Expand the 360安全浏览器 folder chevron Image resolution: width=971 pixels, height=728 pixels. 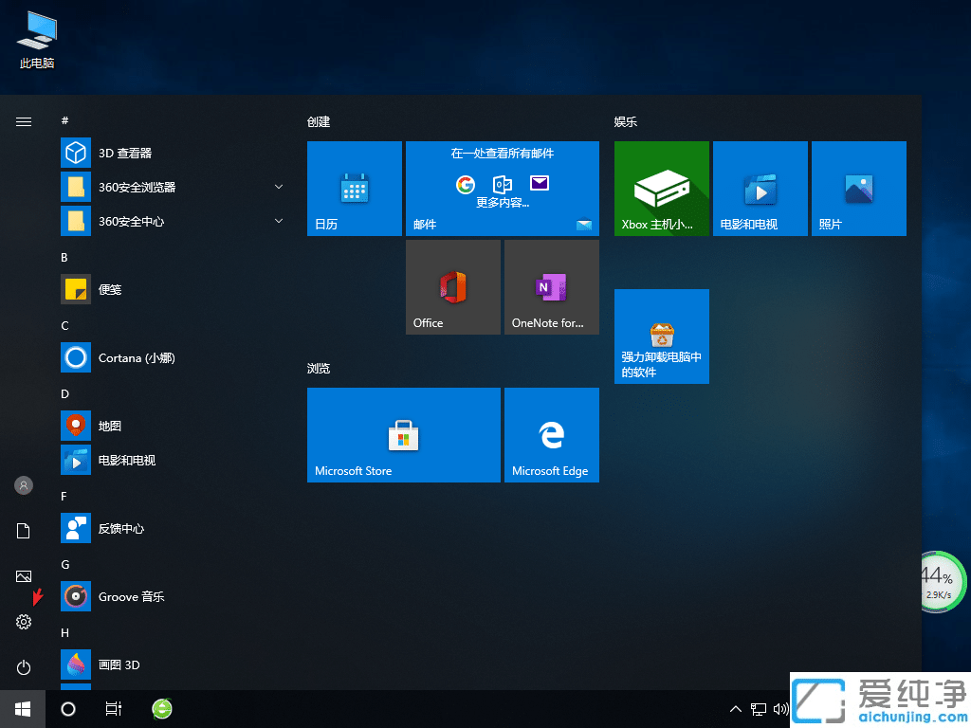[278, 187]
